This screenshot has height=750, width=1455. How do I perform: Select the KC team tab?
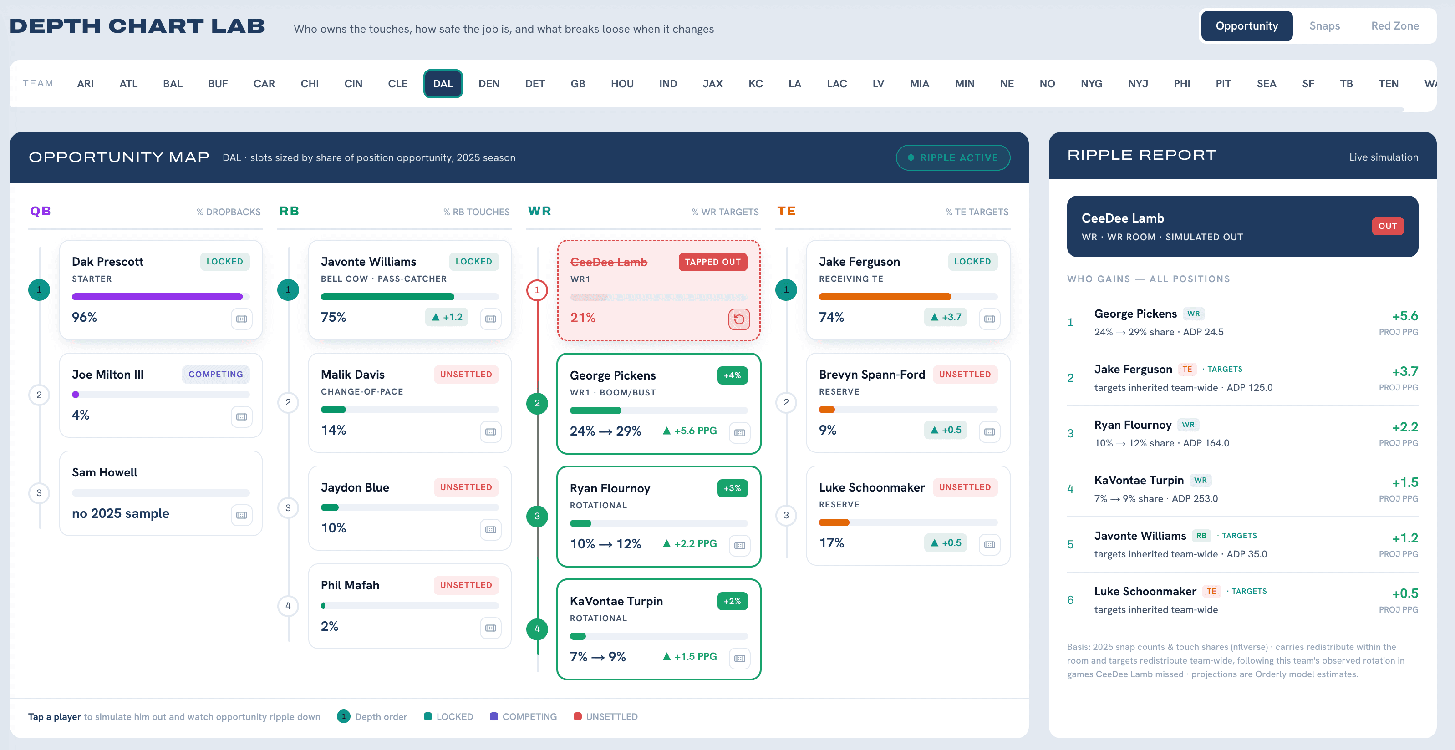(x=755, y=84)
